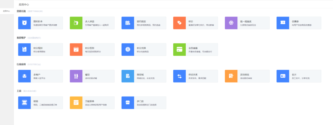Click the 限时秒杀 alarm clock icon
Image resolution: width=333 pixels, height=125 pixels.
click(x=24, y=23)
